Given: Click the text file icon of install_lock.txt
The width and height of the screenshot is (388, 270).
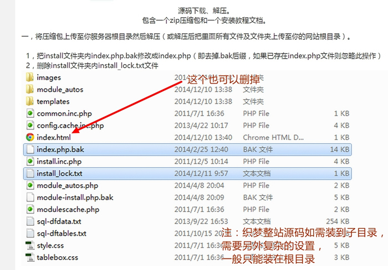Looking at the screenshot, I should pos(30,173).
